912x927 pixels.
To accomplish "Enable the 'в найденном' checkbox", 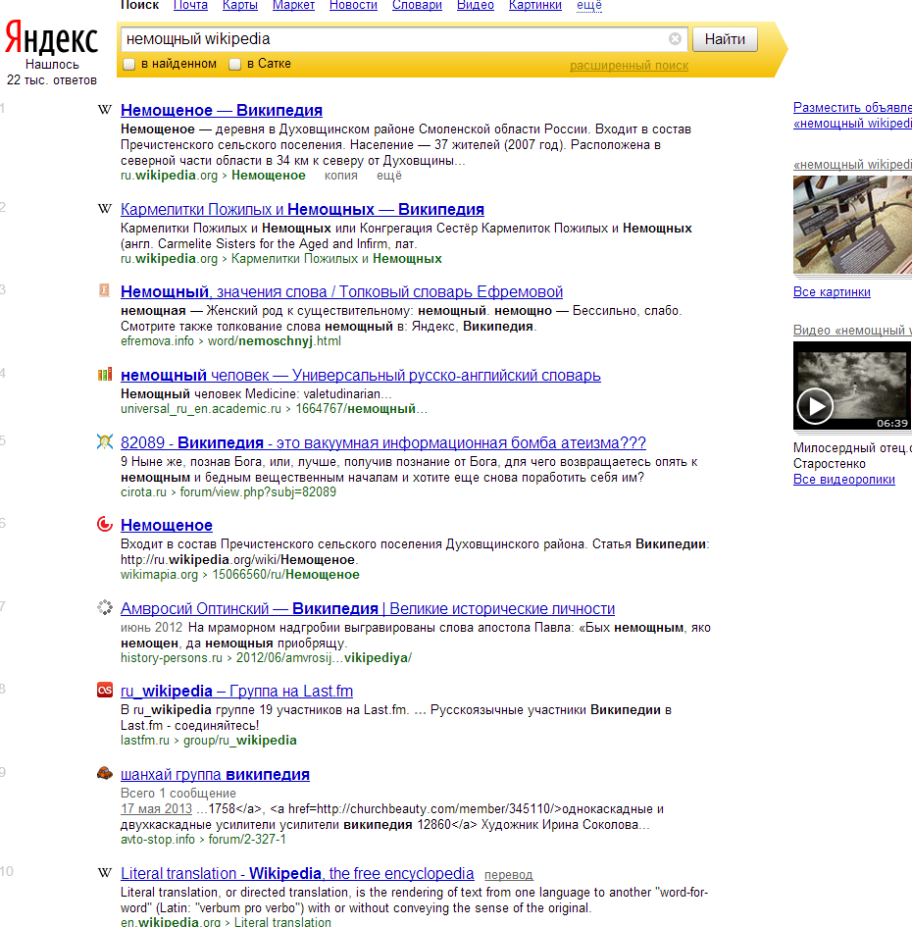I will coord(128,65).
